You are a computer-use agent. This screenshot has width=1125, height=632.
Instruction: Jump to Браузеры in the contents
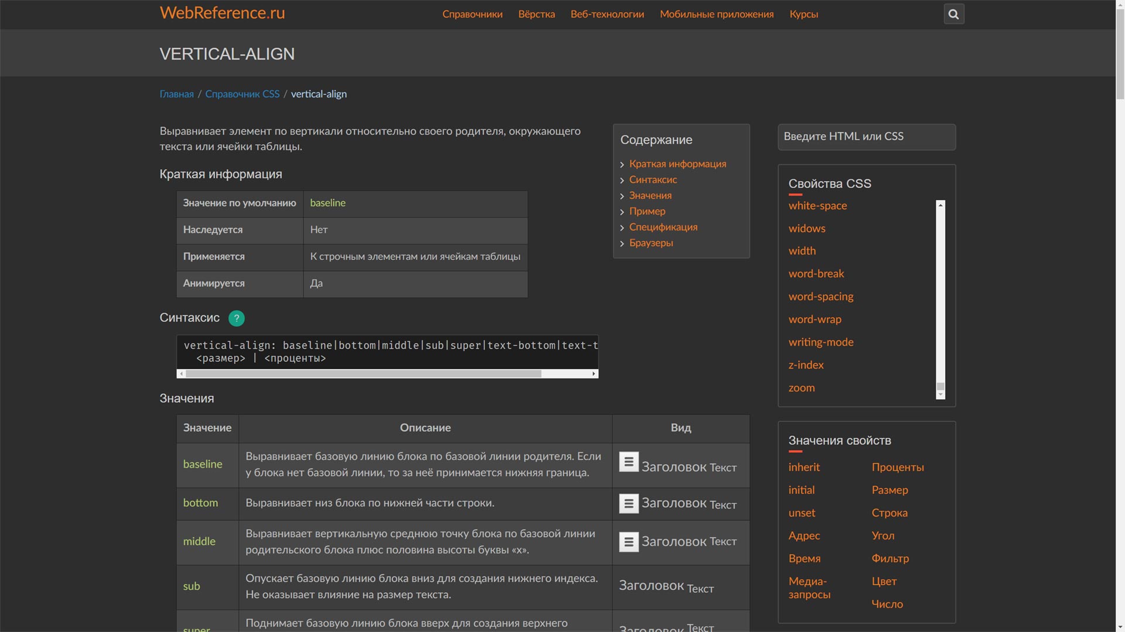(x=651, y=243)
